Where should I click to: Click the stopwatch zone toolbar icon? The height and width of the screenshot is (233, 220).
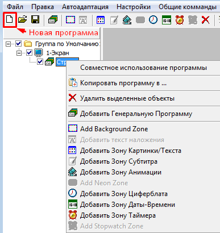pyautogui.click(x=193, y=20)
